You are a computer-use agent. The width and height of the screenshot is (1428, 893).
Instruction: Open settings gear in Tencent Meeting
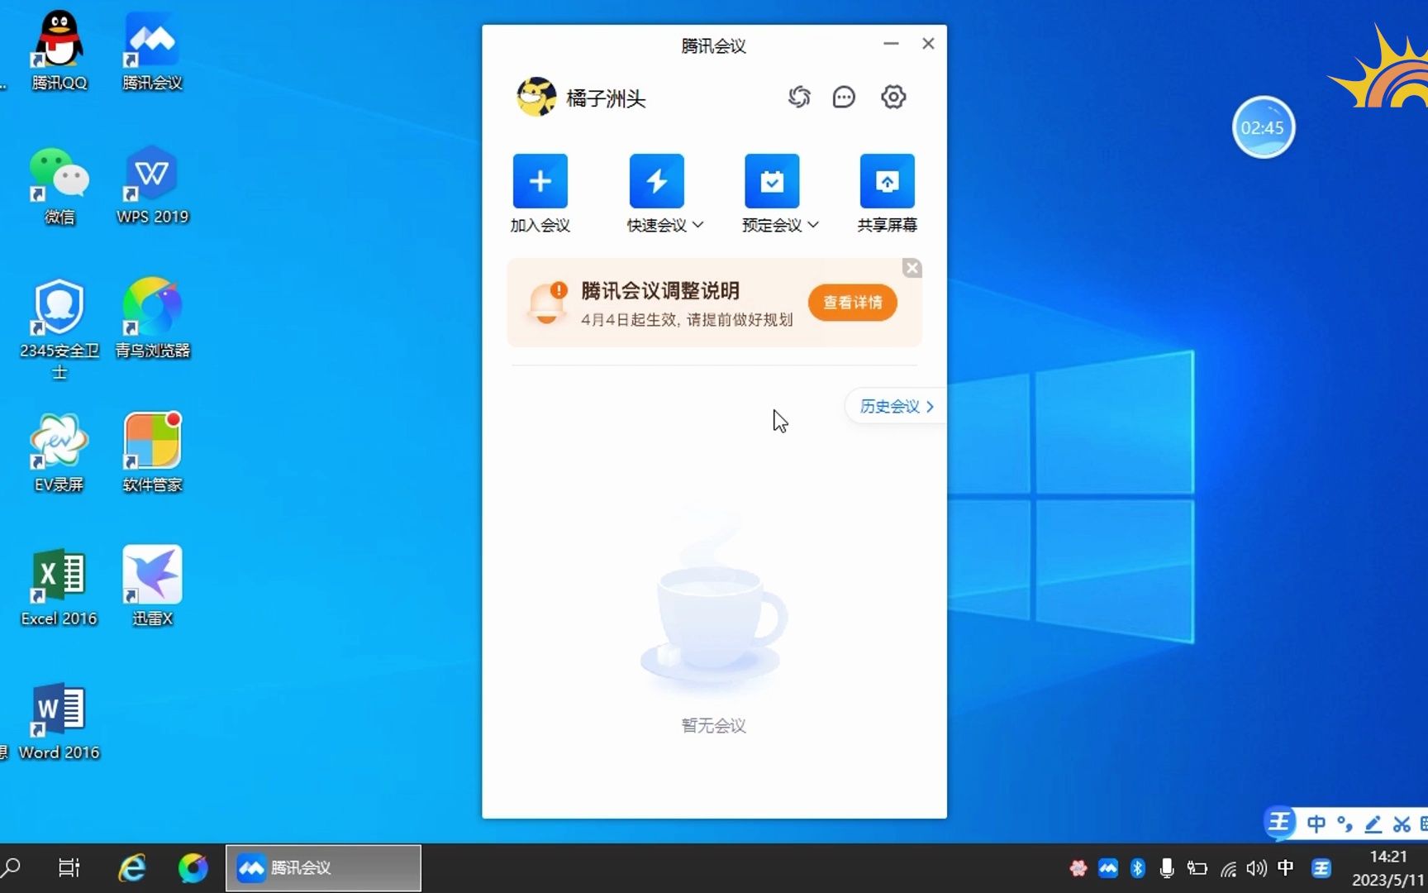point(893,98)
